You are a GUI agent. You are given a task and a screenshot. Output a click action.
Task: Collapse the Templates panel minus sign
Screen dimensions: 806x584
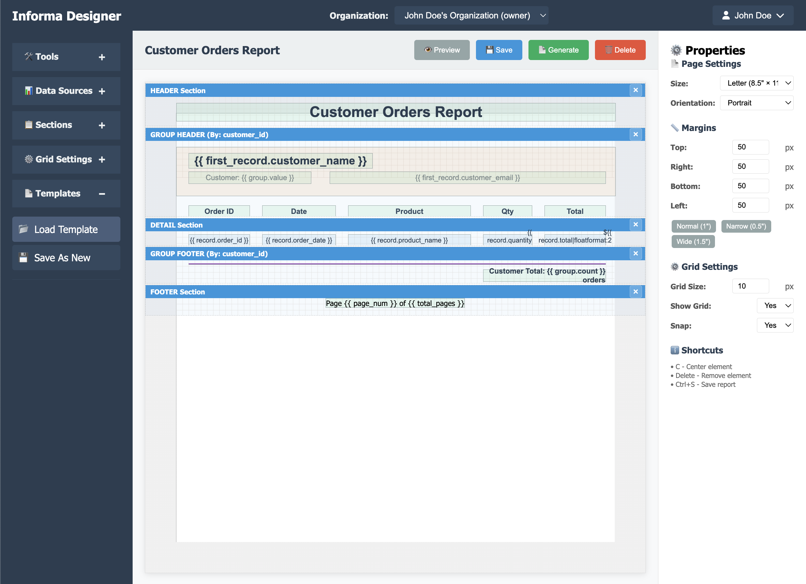tap(102, 194)
